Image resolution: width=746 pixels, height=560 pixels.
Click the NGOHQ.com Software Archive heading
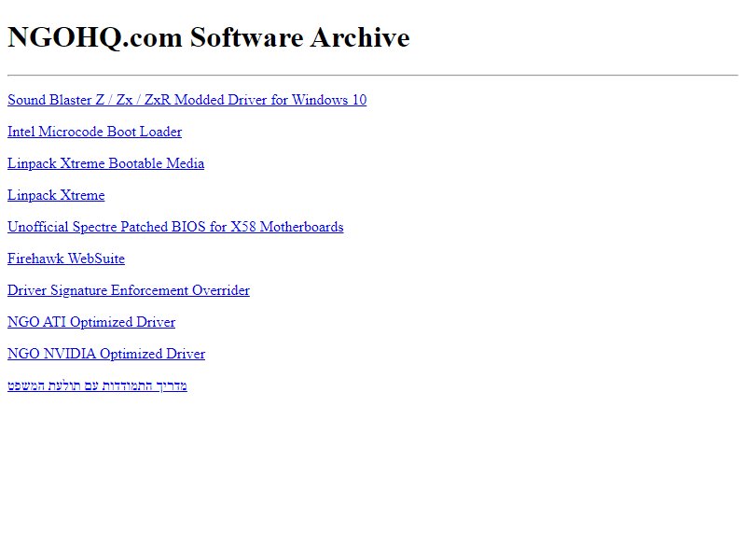208,37
